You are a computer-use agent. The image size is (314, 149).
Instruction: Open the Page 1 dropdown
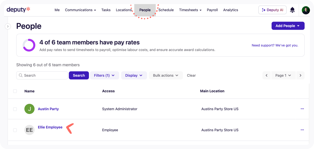click(x=283, y=75)
